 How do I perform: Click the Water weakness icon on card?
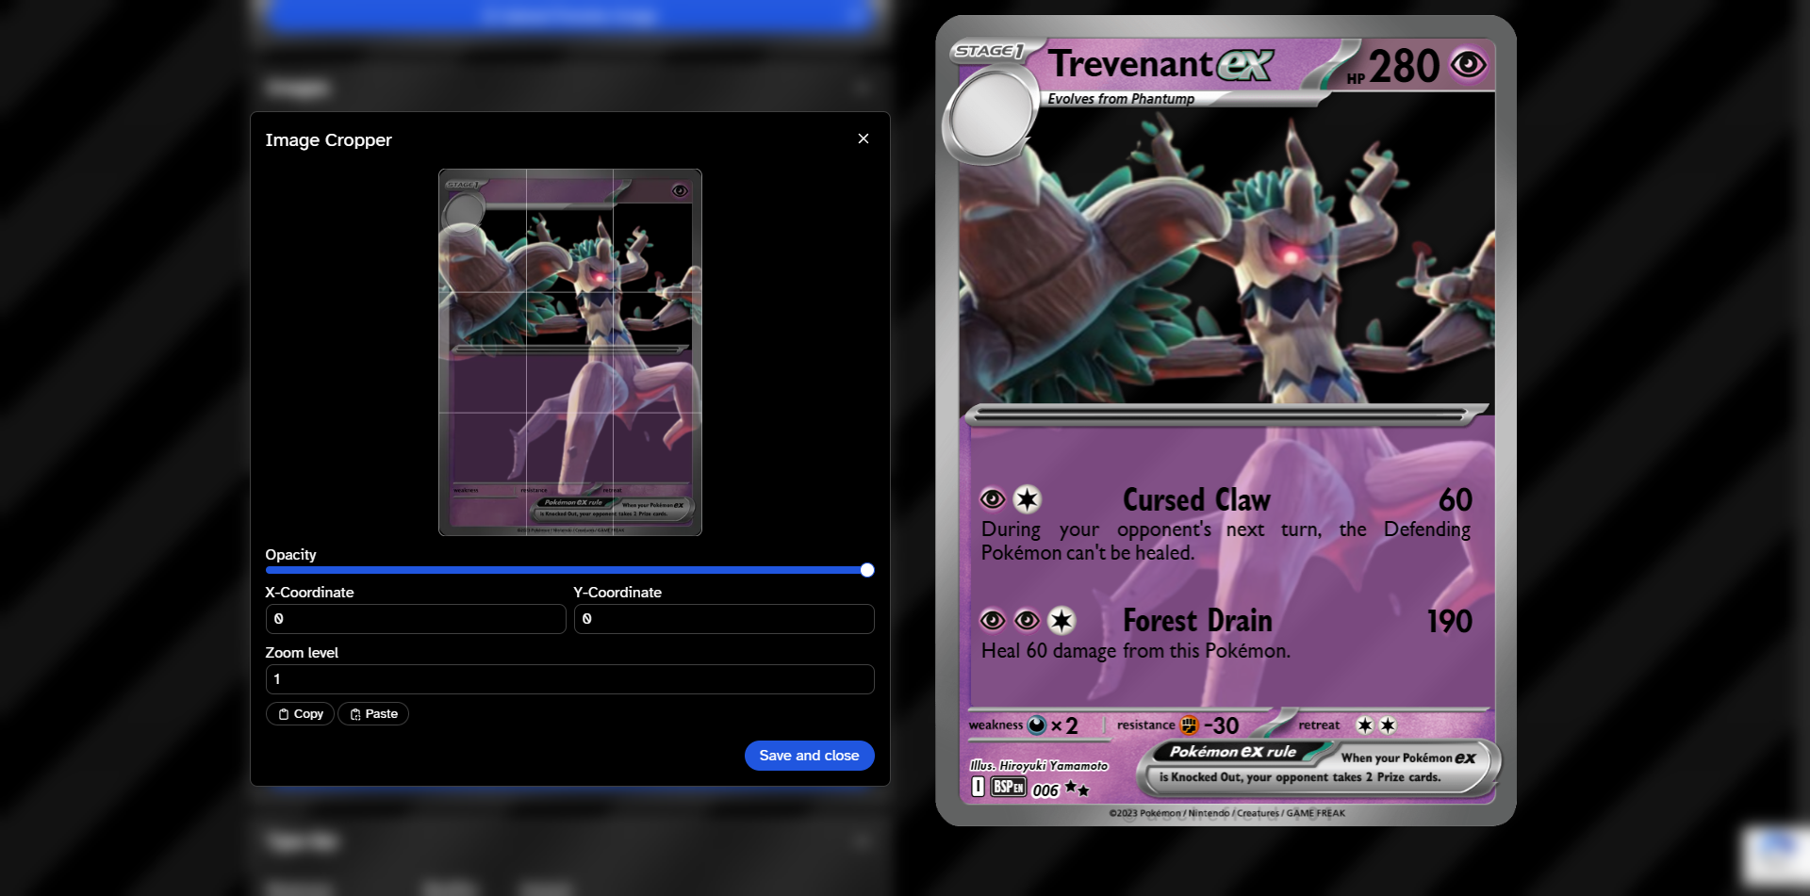[x=1037, y=725]
